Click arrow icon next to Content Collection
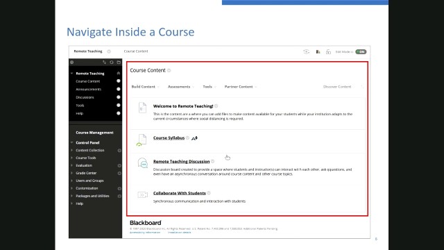444x250 pixels. coord(119,151)
